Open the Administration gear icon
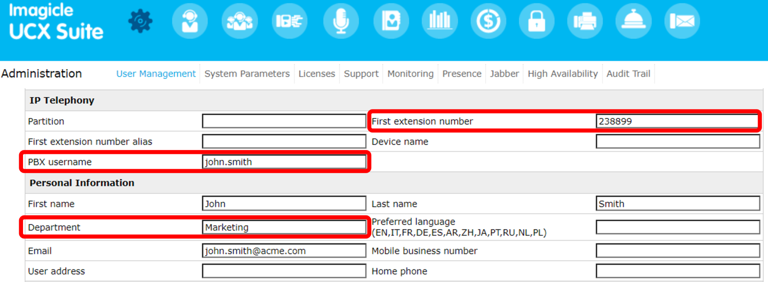768x282 pixels. pos(140,21)
